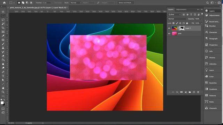Click the Select and Mask button
Viewport: 223px width, 125px height.
125,3
